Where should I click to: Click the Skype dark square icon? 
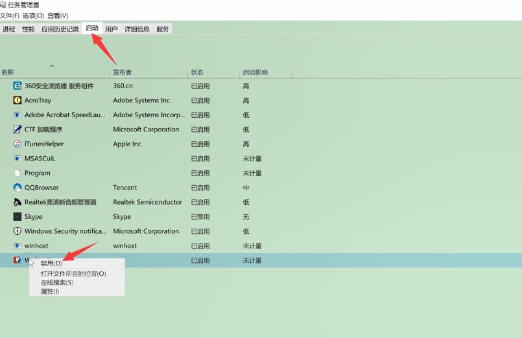tap(18, 217)
